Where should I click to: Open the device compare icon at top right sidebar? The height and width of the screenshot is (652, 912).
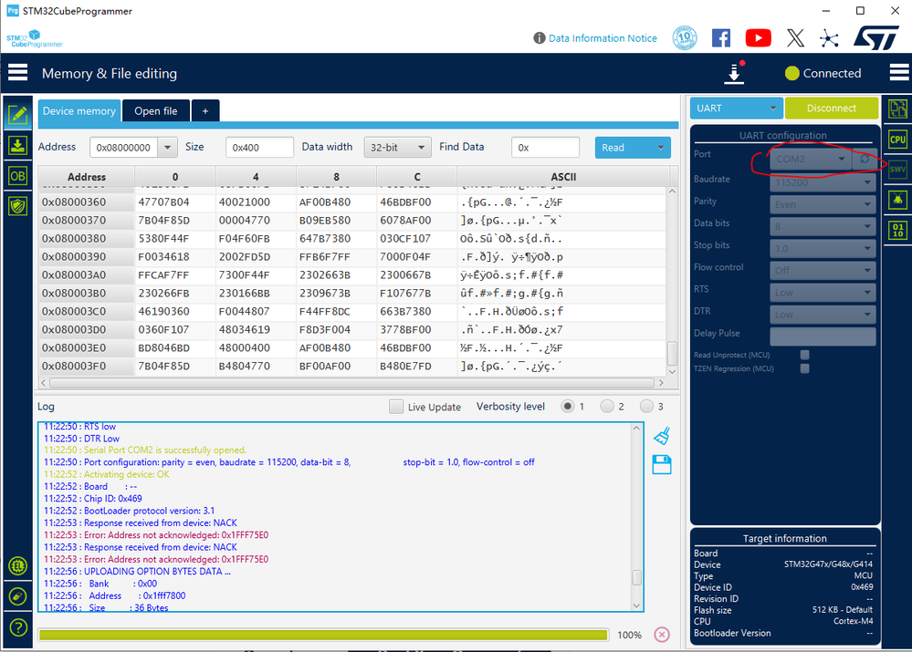897,109
